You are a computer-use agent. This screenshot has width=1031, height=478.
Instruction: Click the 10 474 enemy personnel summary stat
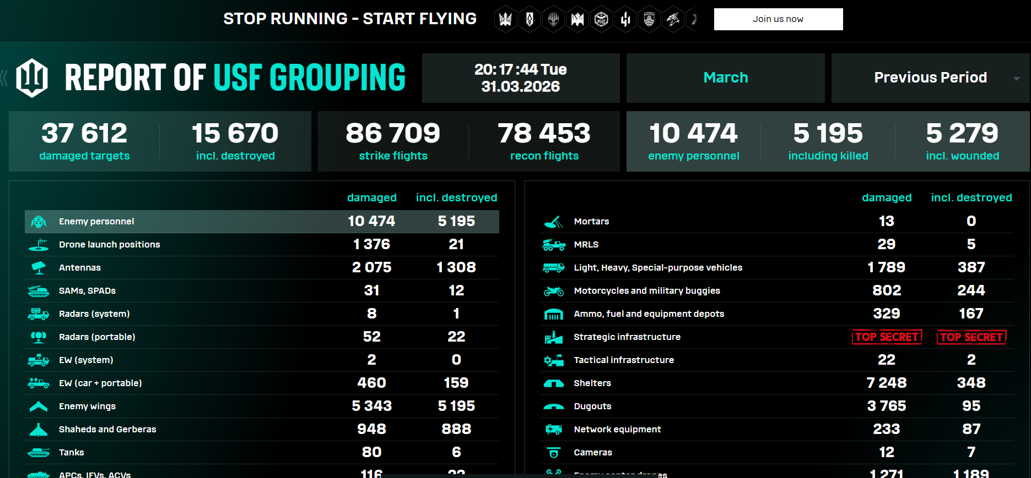[694, 141]
